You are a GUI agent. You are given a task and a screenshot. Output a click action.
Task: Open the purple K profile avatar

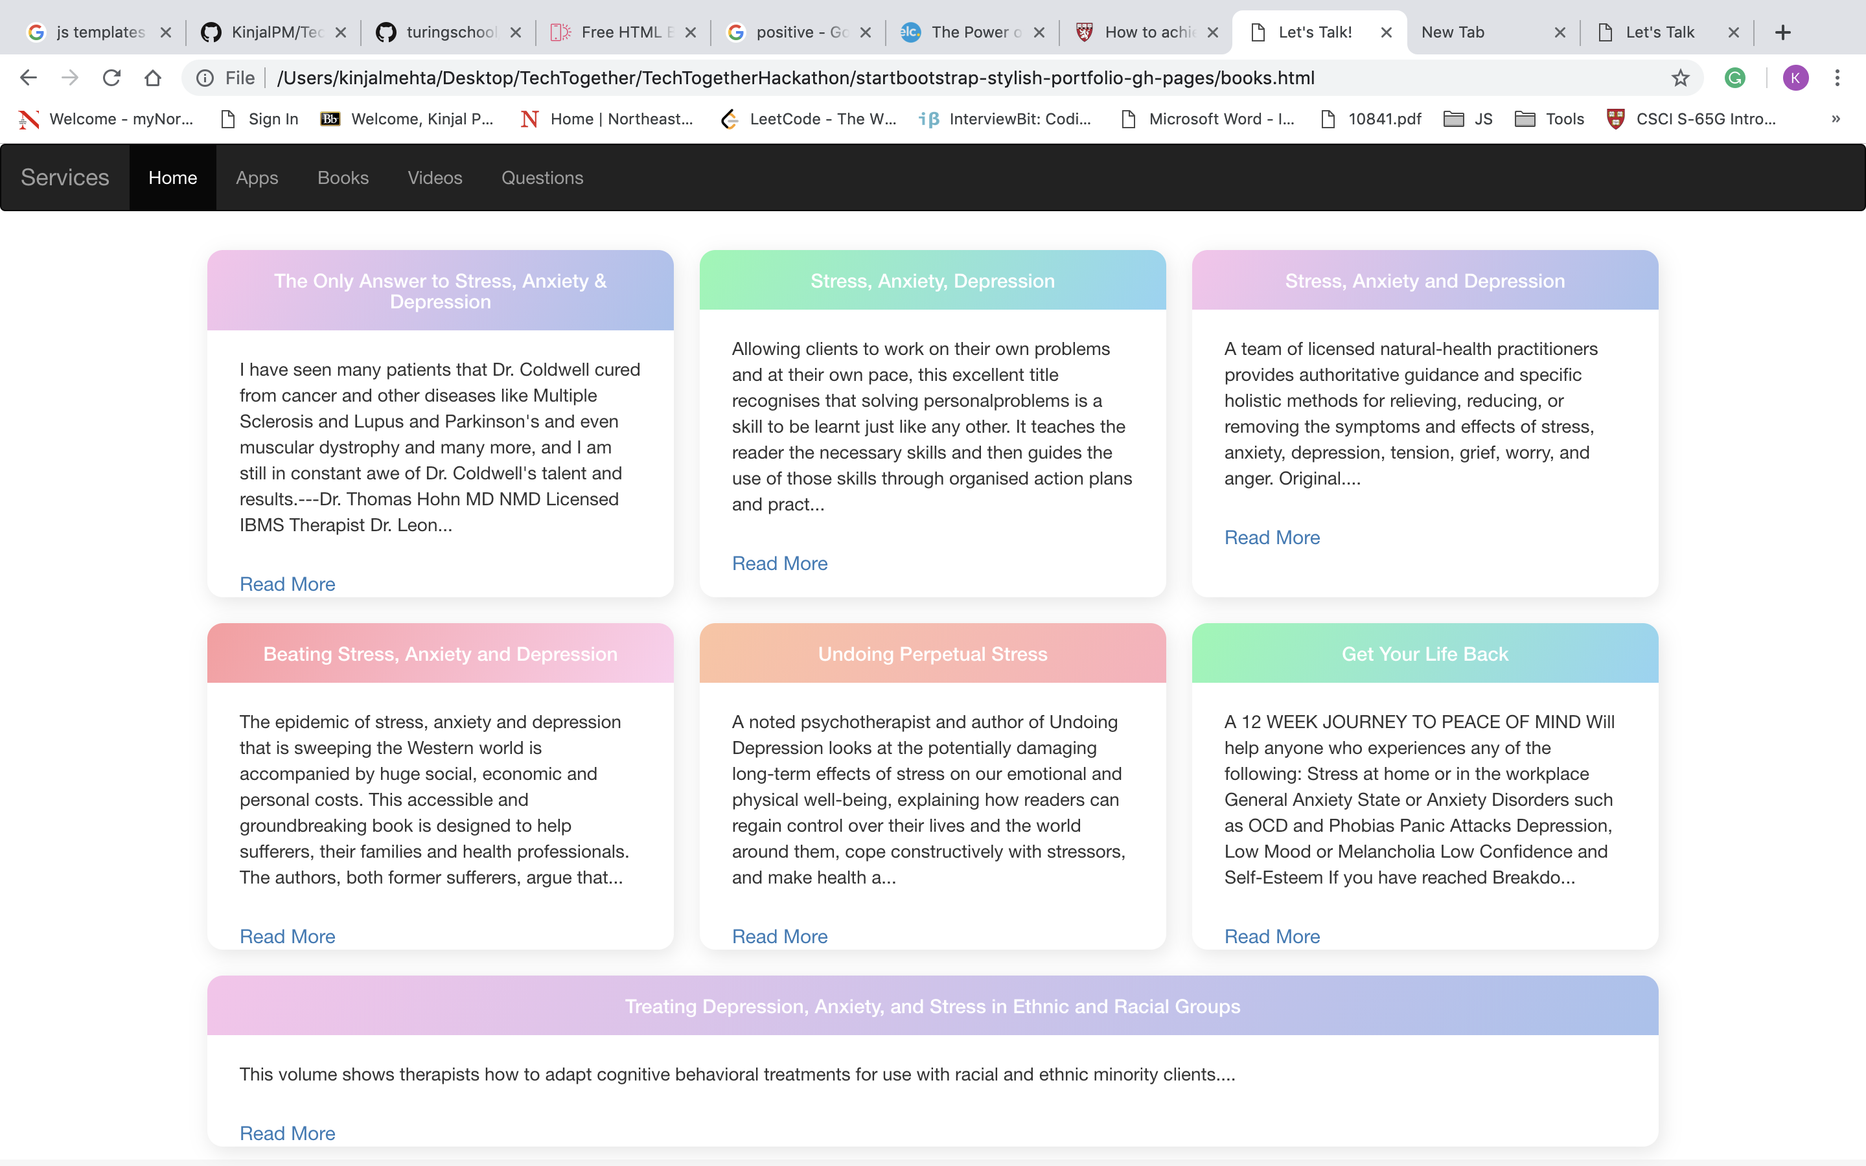point(1795,78)
